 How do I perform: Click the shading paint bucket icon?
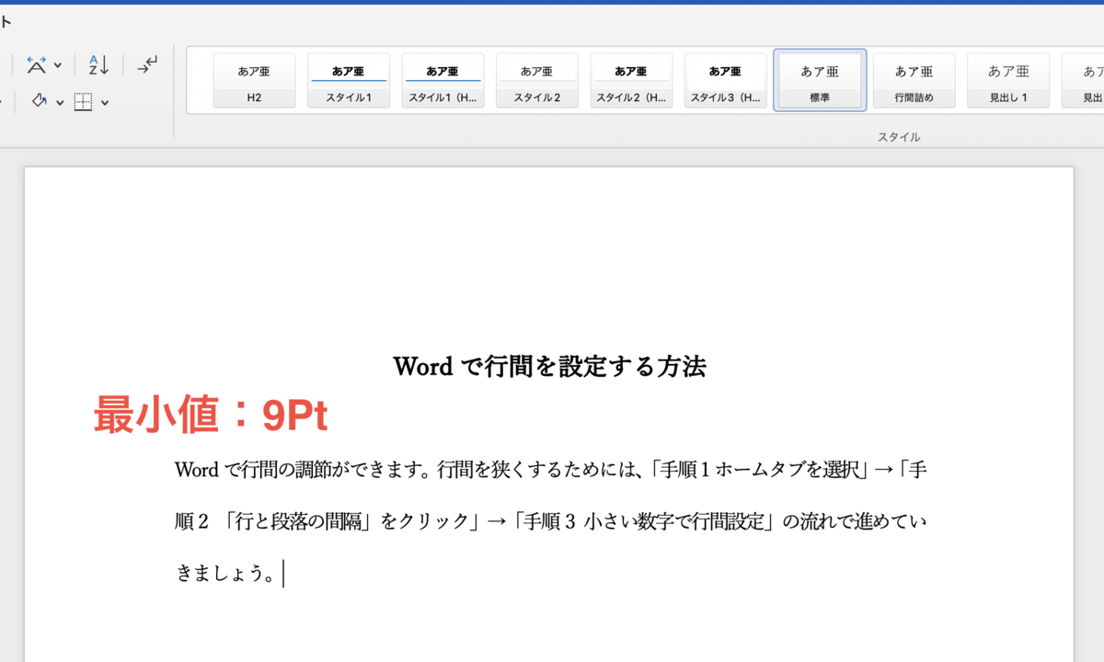pos(39,101)
